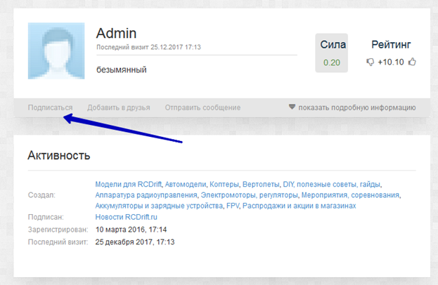The width and height of the screenshot is (438, 285).
Task: Open subscribed blog 'Новости RCDrift.ru'
Action: tap(127, 218)
